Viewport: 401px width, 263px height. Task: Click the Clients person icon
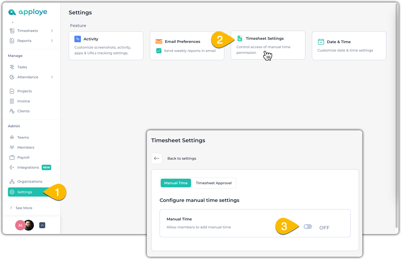coord(12,111)
